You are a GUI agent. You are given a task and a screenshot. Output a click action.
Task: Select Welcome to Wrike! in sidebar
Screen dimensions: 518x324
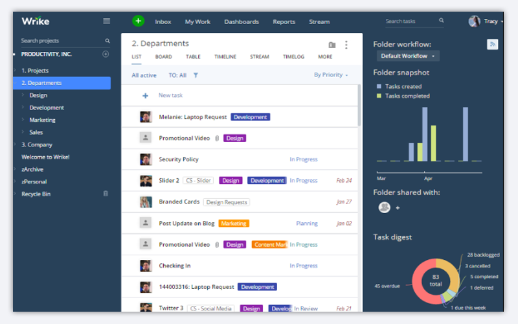(45, 157)
